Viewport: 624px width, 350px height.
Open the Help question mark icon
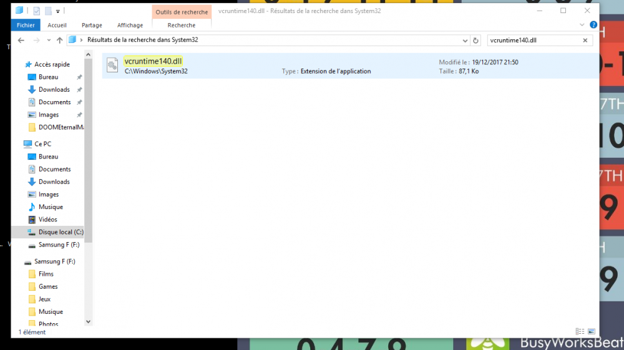pos(593,25)
